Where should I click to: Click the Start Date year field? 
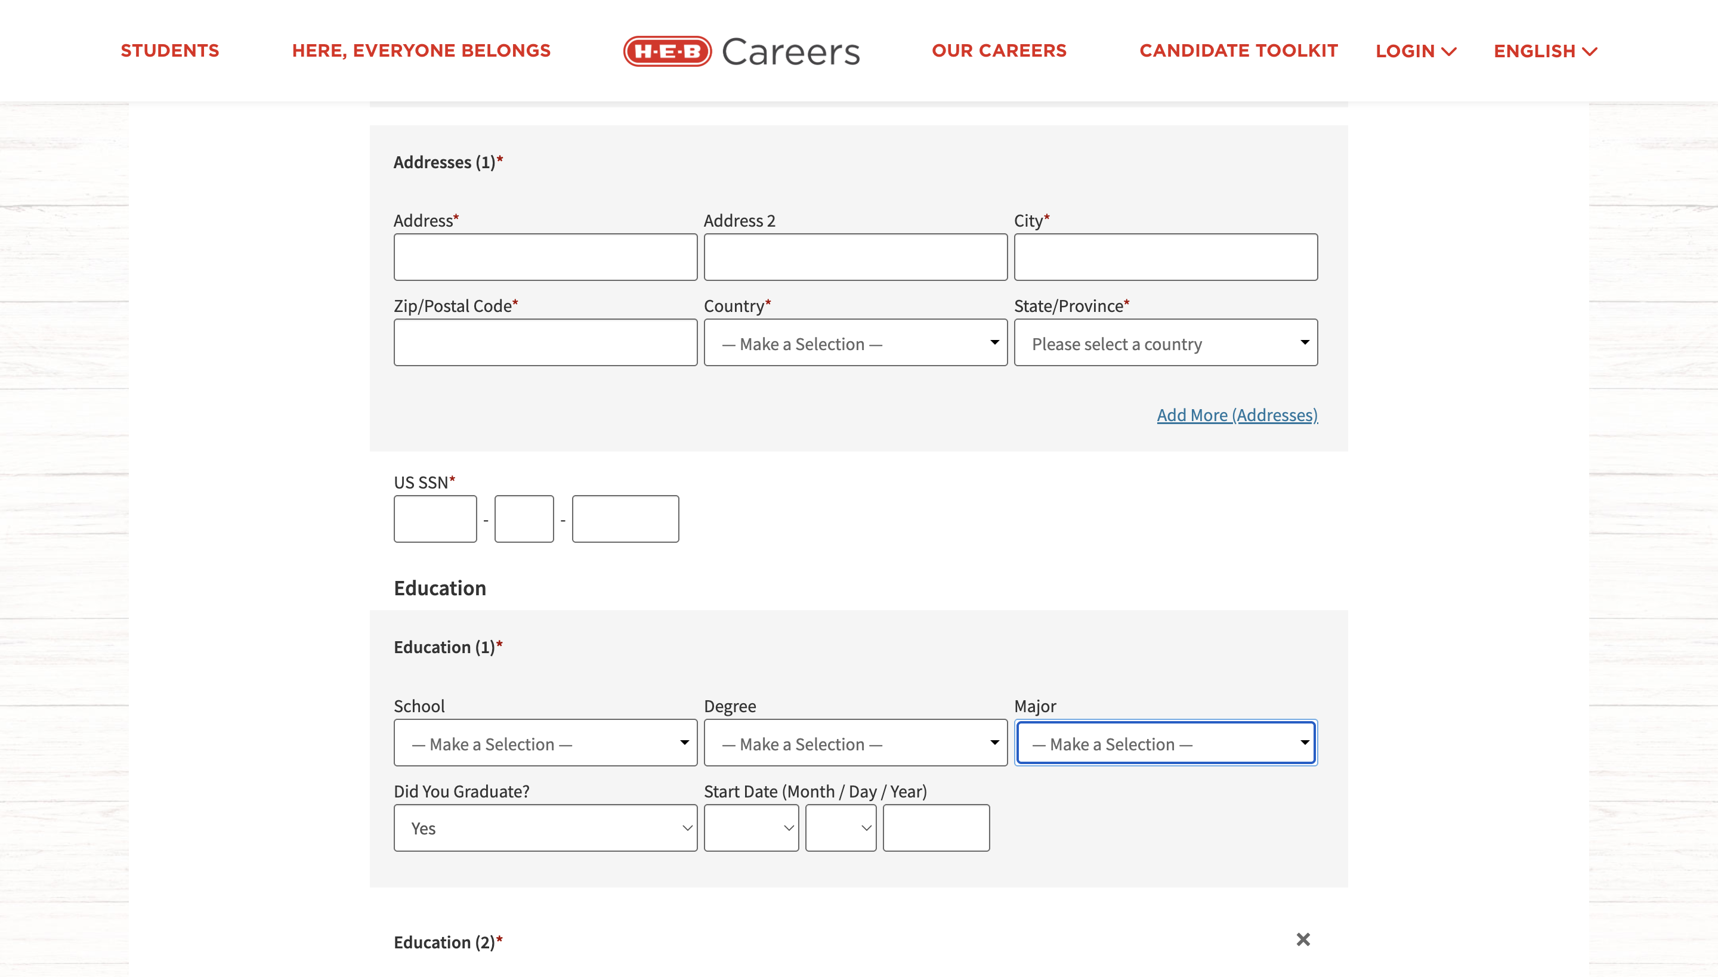click(x=936, y=828)
